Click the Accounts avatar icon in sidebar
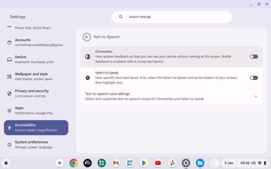Image resolution: width=271 pixels, height=169 pixels. [x=9, y=42]
